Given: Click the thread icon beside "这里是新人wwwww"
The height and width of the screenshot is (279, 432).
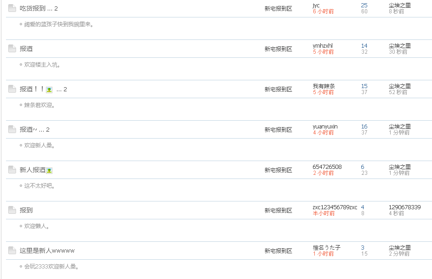Looking at the screenshot, I should pyautogui.click(x=12, y=251).
